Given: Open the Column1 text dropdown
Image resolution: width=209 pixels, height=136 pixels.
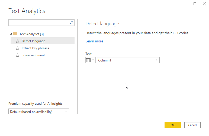Looking at the screenshot, I should pyautogui.click(x=128, y=60).
